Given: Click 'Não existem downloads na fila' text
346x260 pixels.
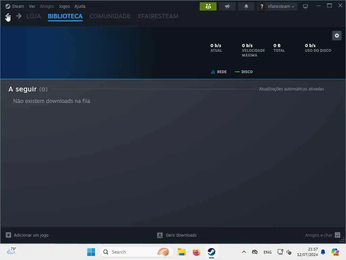Looking at the screenshot, I should click(52, 101).
